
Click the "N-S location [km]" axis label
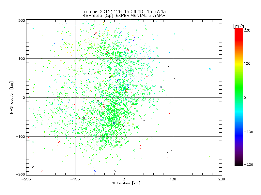[x=11, y=97]
